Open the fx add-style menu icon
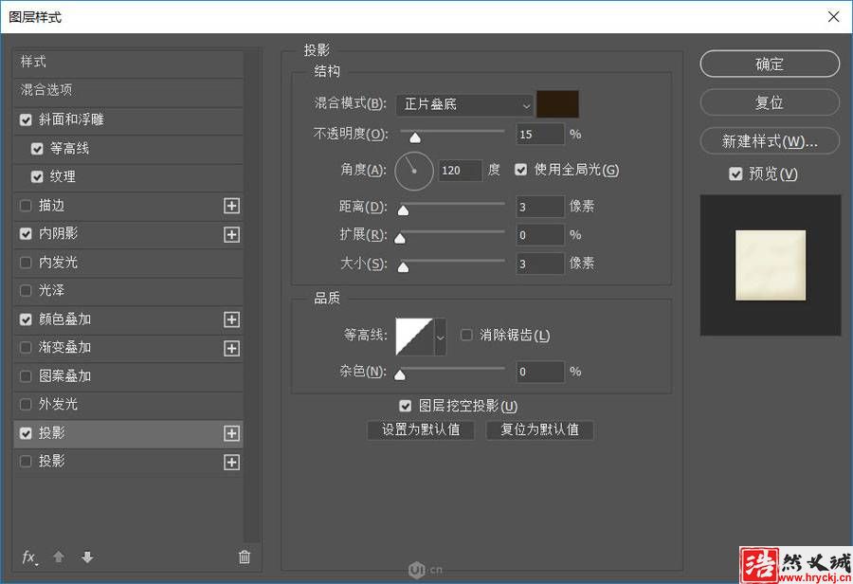Viewport: 853px width, 584px height. coord(30,557)
